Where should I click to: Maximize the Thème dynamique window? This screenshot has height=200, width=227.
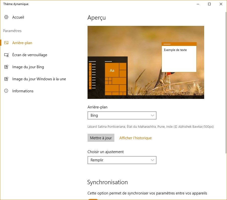coord(209,4)
